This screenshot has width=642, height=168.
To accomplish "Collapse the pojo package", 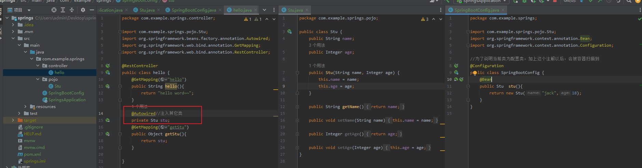I will [38, 79].
